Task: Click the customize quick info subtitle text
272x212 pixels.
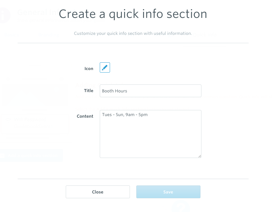Action: (x=133, y=33)
